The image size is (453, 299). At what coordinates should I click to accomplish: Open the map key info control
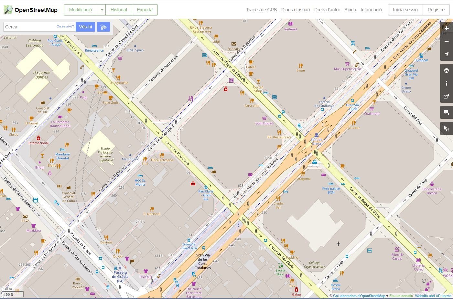(x=447, y=83)
